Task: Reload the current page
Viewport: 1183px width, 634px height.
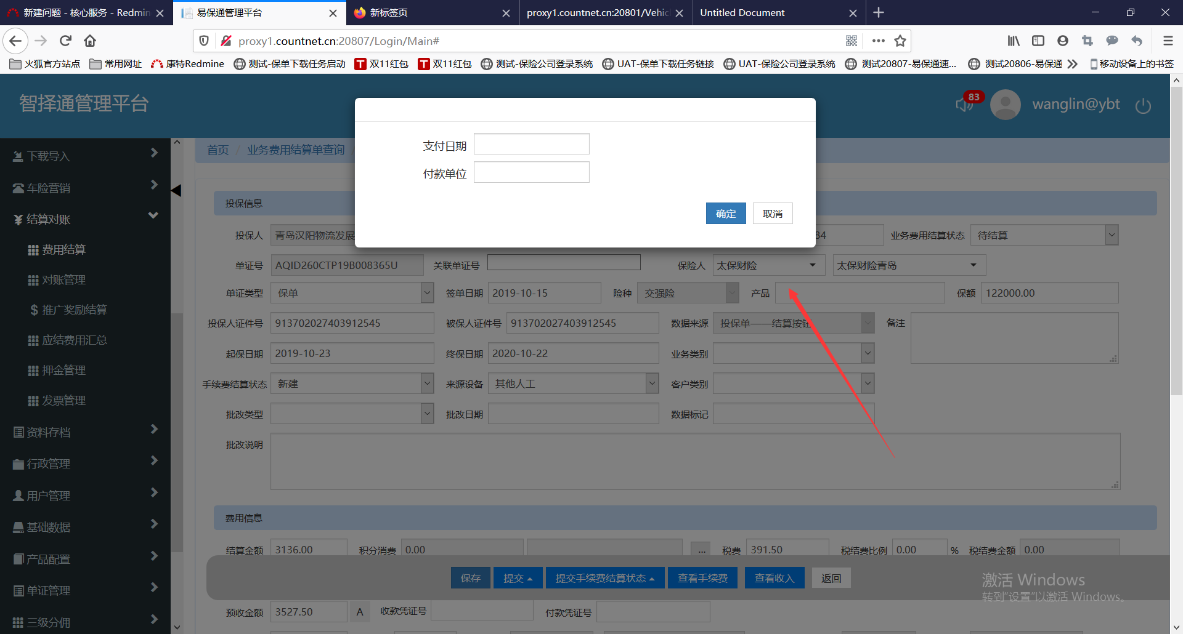Action: [66, 41]
